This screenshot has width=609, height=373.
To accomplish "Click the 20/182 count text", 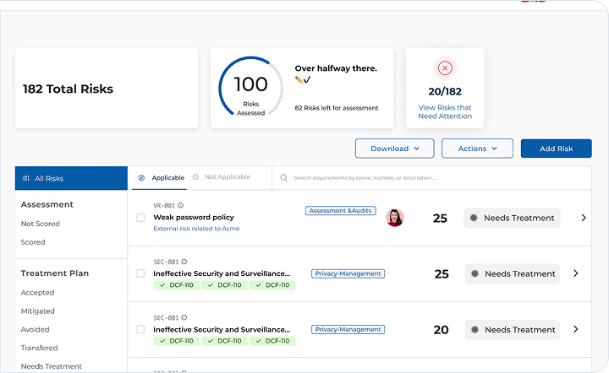I will tap(445, 91).
